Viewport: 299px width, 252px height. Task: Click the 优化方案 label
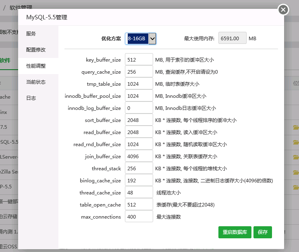111,39
